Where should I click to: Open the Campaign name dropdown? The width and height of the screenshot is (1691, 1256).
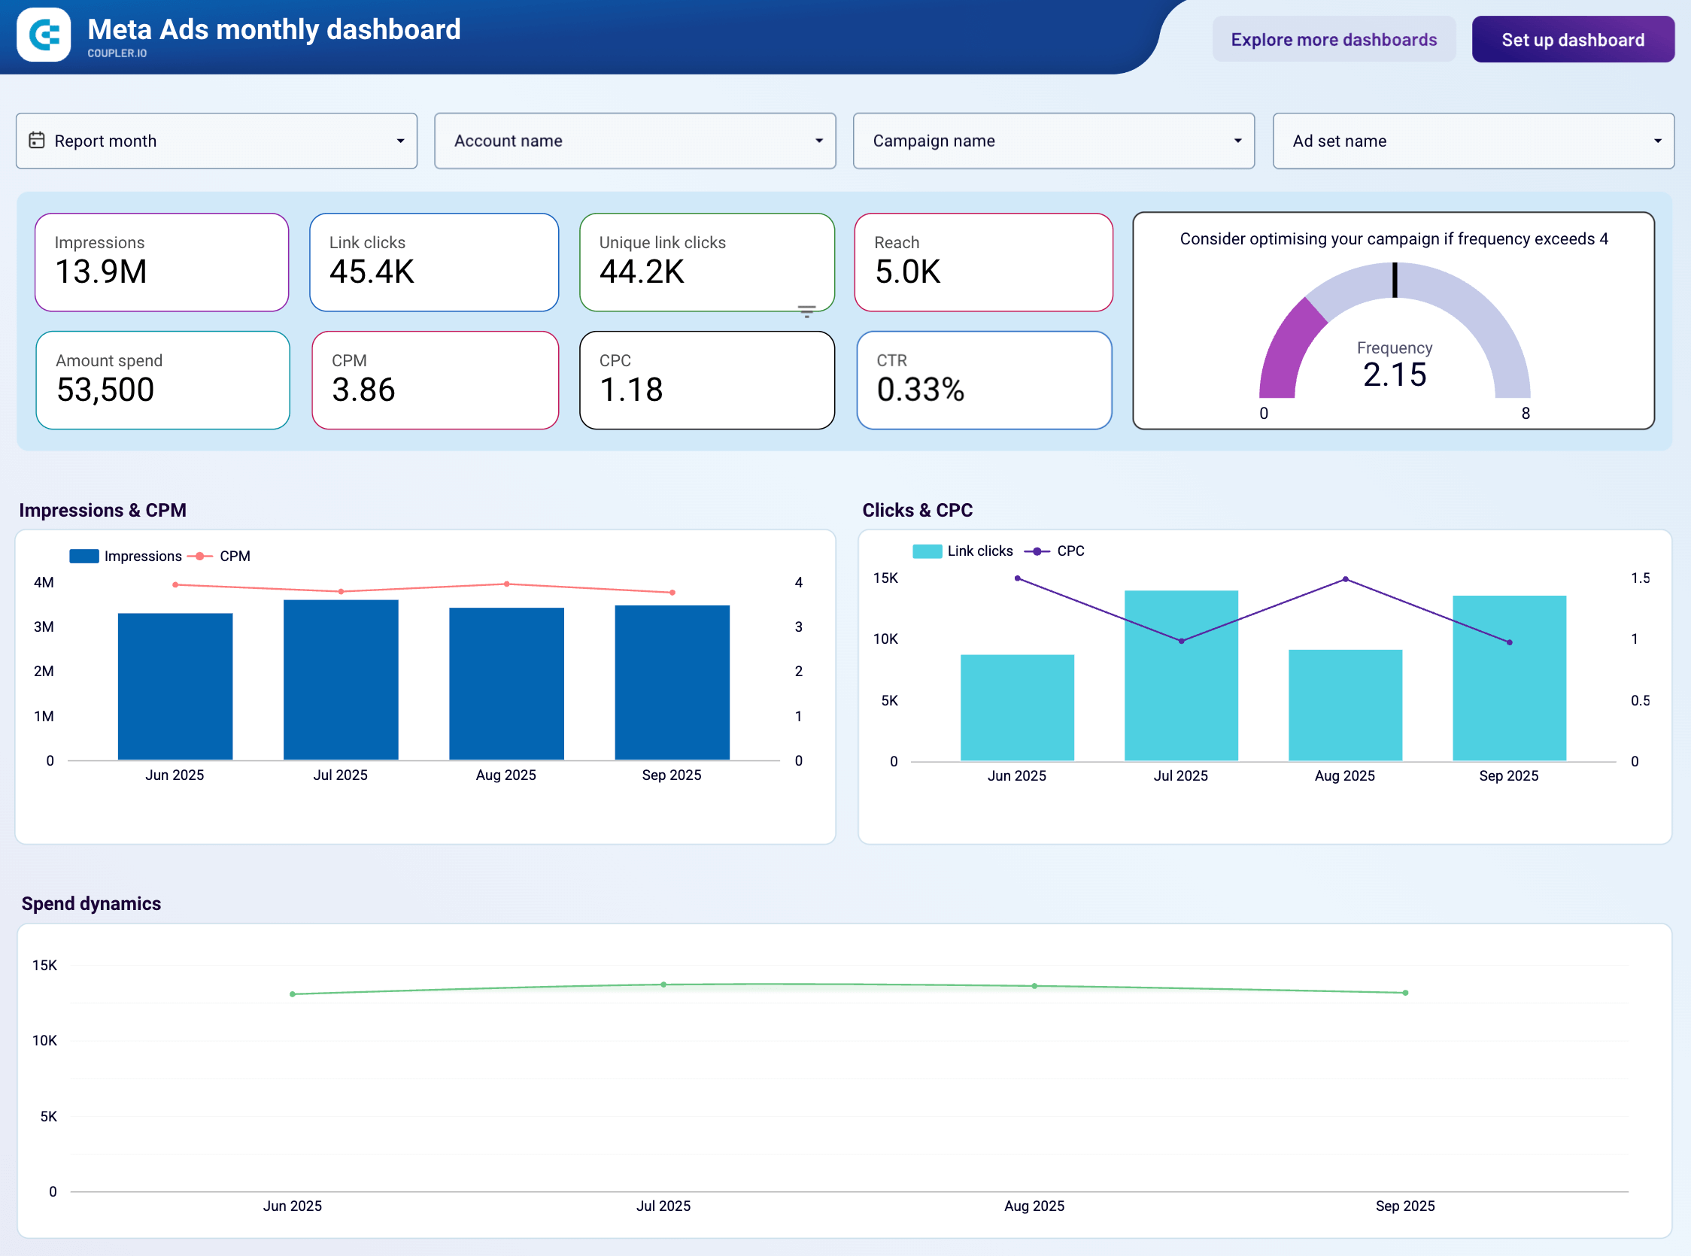point(1052,141)
